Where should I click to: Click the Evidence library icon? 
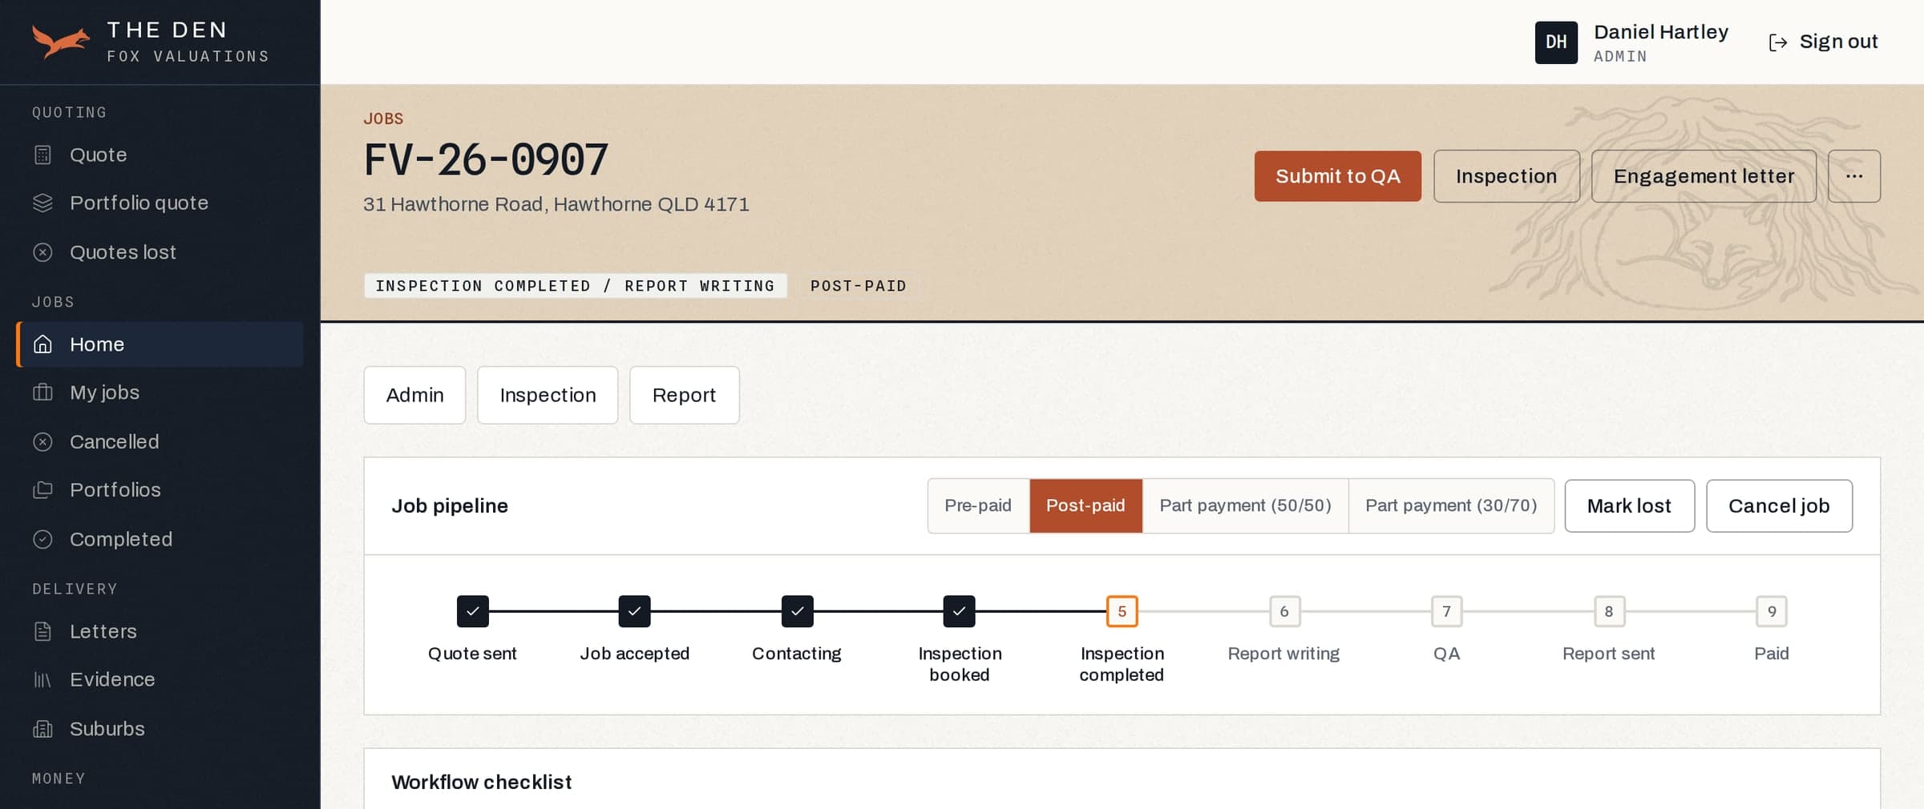coord(42,680)
